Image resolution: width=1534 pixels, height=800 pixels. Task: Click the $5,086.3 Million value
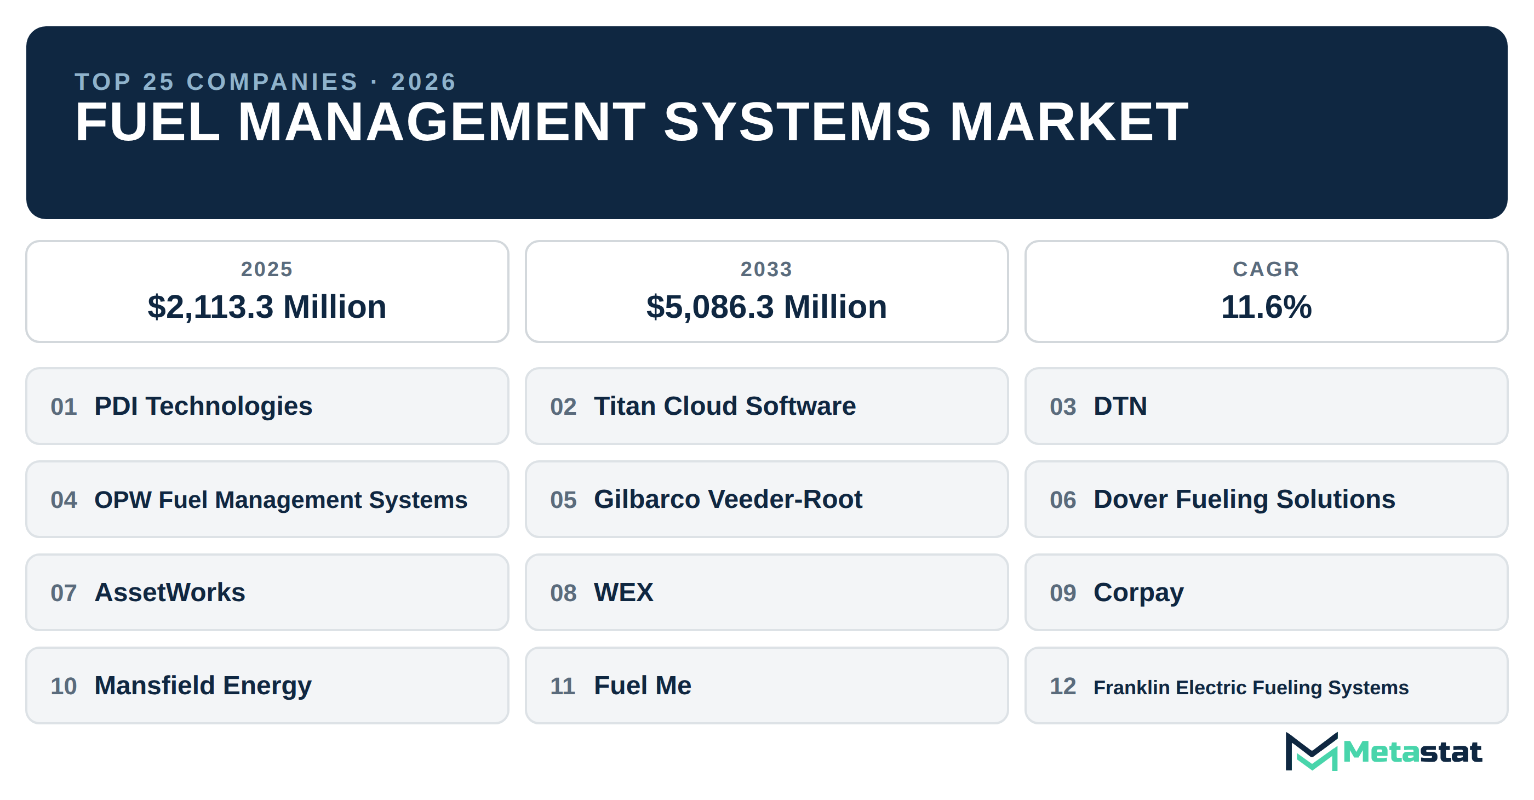767,307
